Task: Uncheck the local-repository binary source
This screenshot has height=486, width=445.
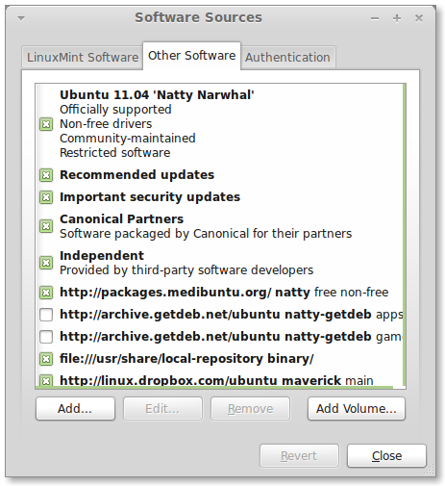Action: [46, 359]
